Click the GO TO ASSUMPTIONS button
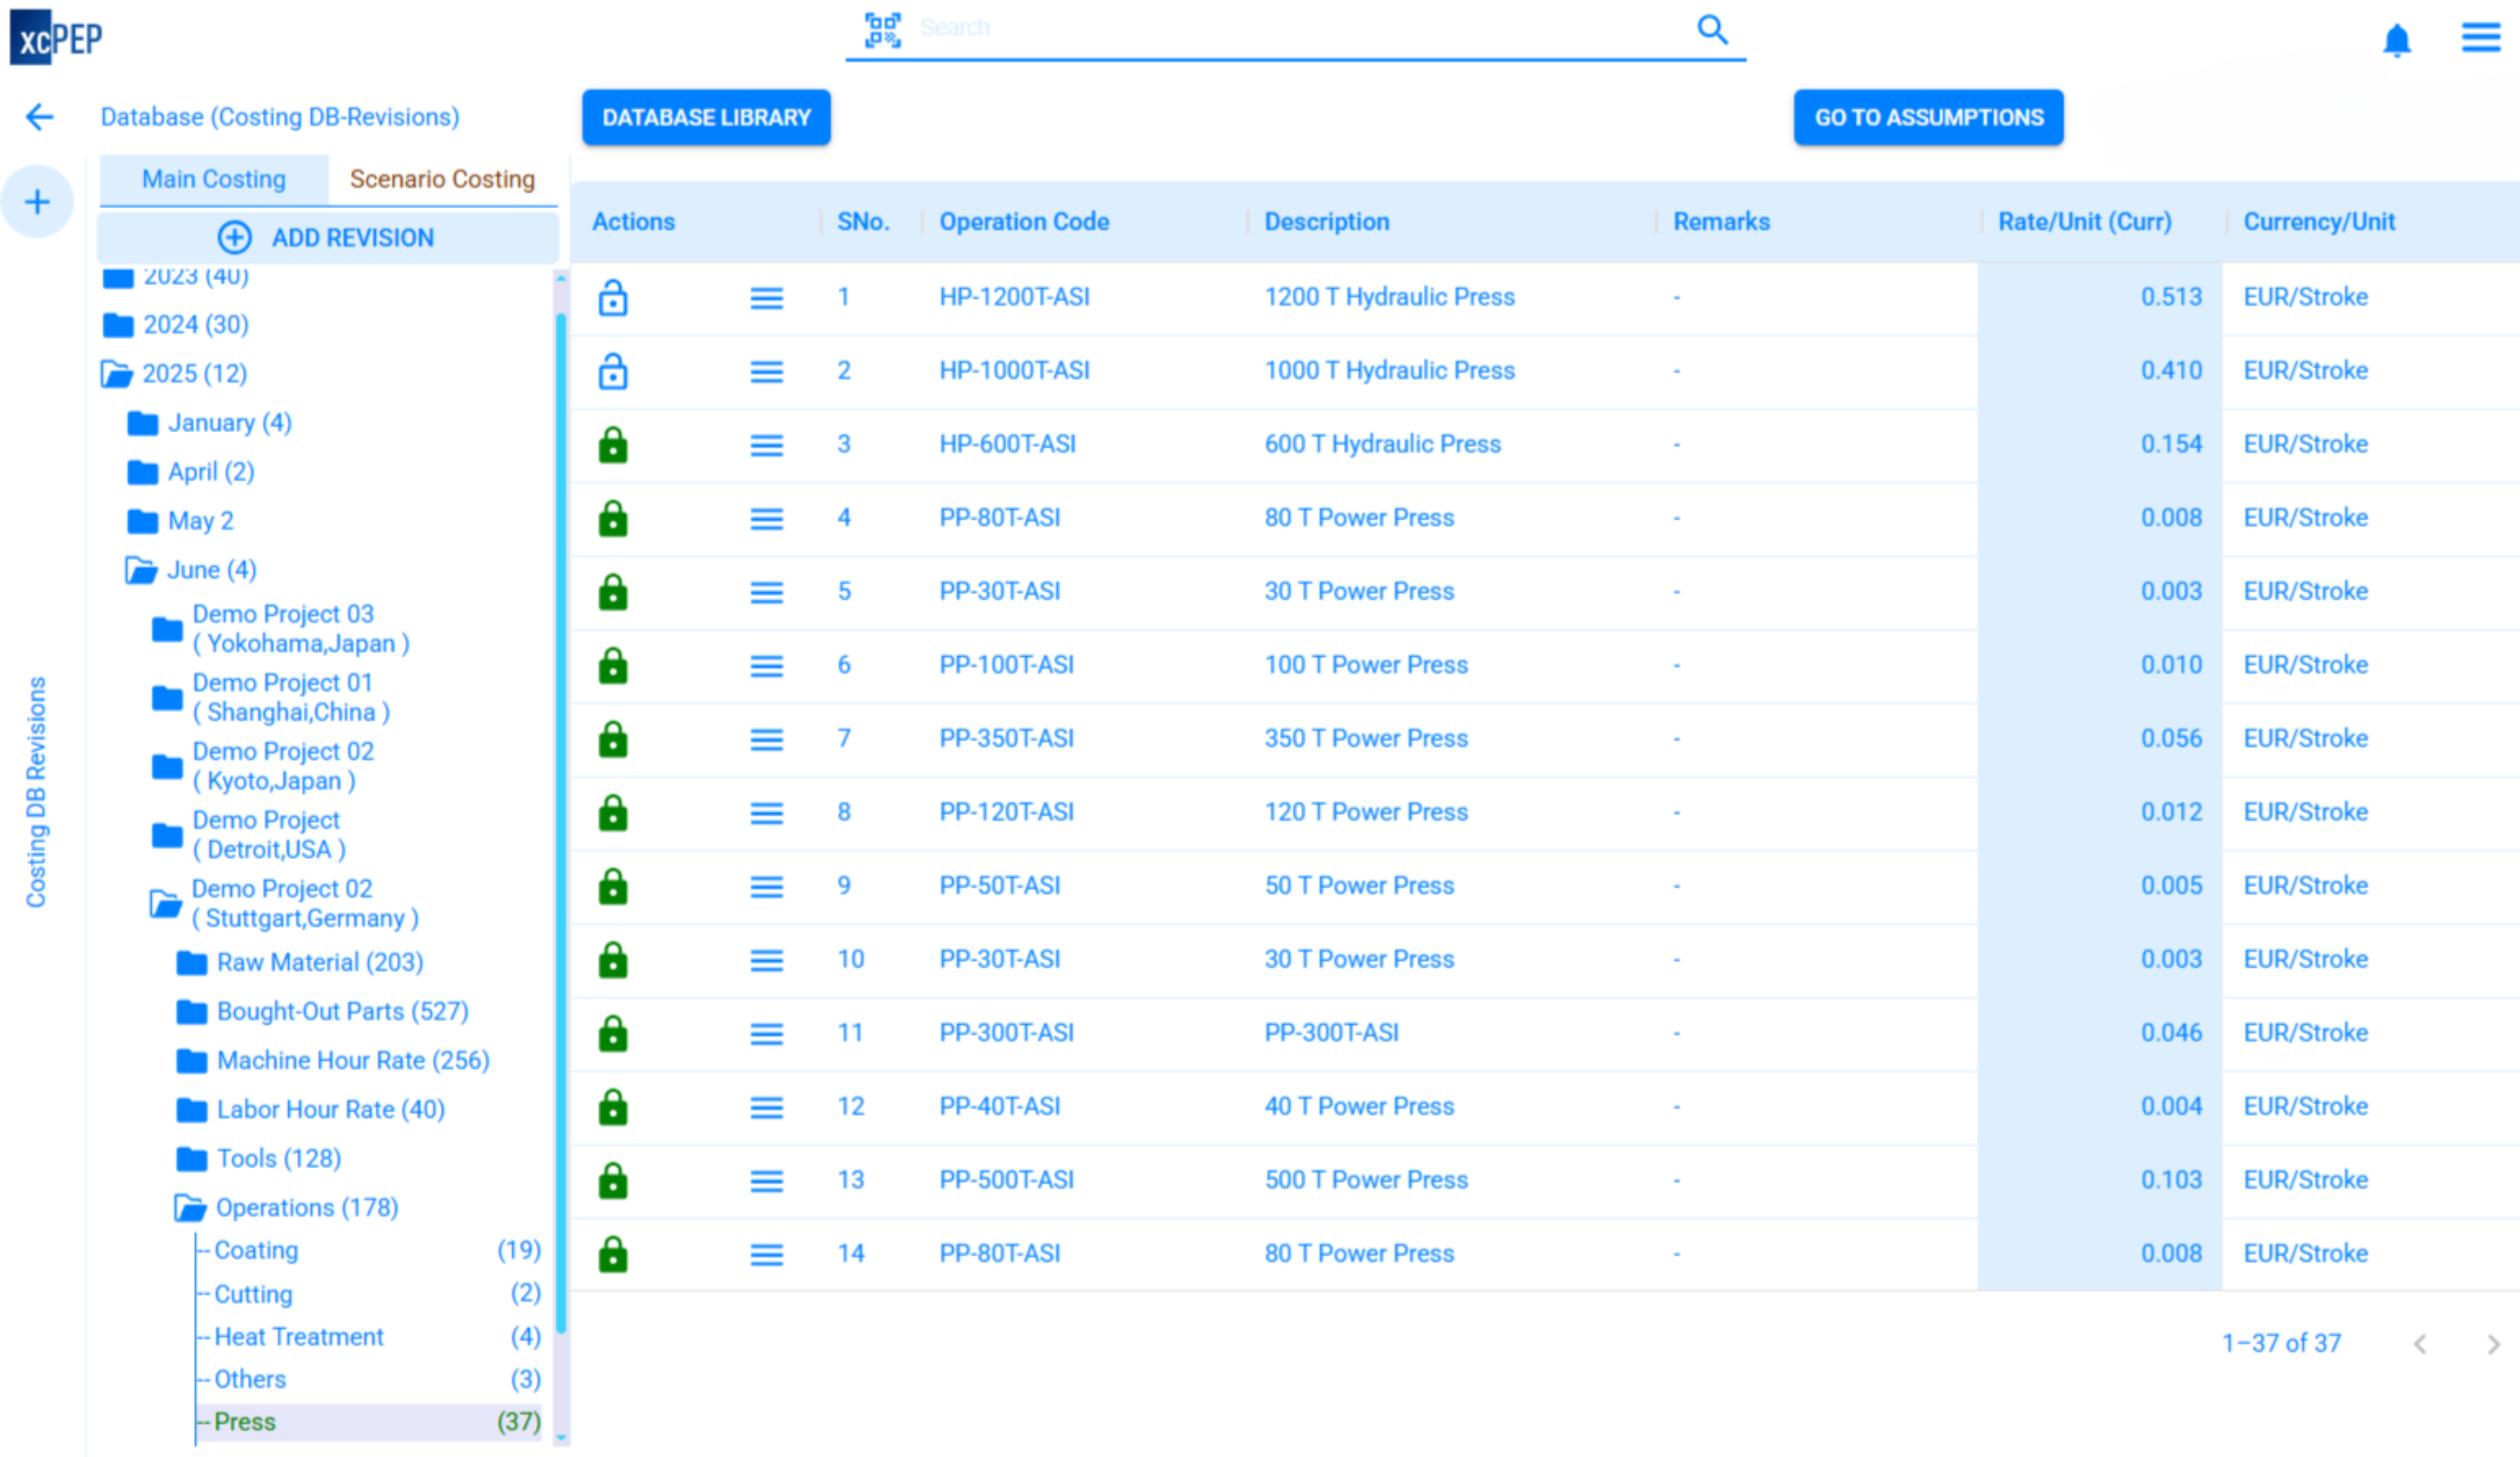Viewport: 2520px width, 1457px height. 1928,117
